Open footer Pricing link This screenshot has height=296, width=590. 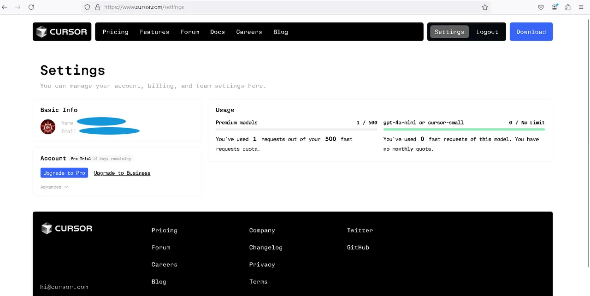165,231
